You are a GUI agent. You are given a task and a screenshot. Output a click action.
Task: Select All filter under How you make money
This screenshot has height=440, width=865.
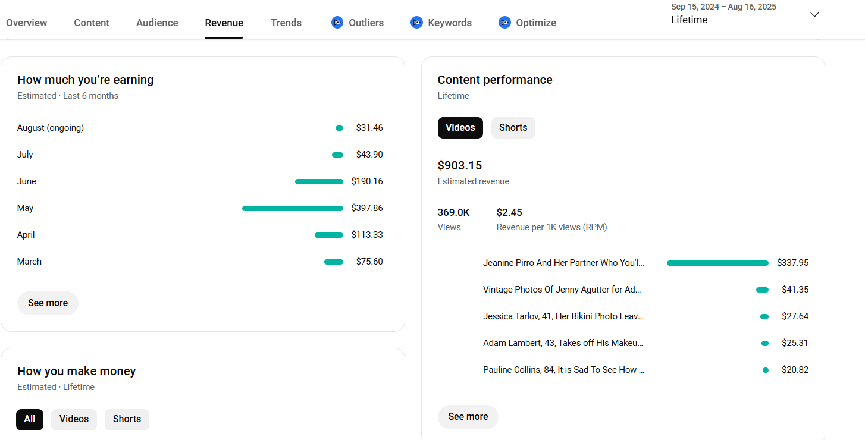(x=30, y=419)
